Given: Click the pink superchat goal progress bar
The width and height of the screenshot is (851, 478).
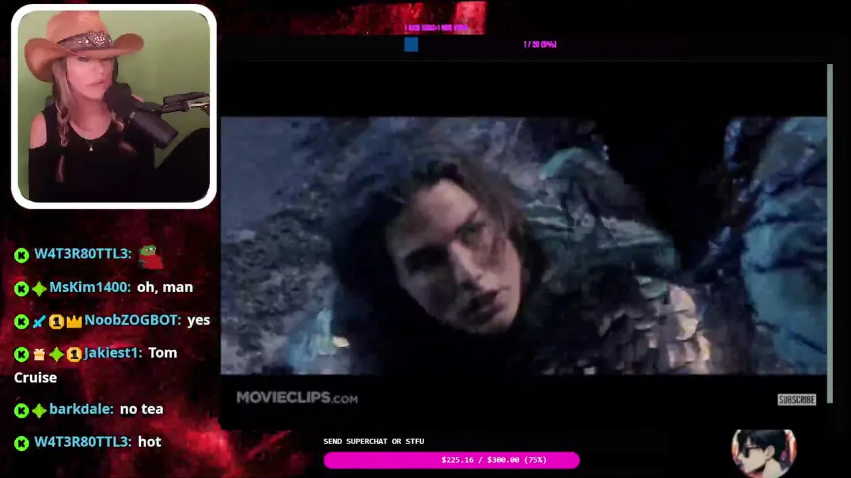Looking at the screenshot, I should coord(451,460).
